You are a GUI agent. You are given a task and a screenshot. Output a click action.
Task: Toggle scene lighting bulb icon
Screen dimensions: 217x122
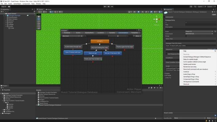[x=138, y=12]
